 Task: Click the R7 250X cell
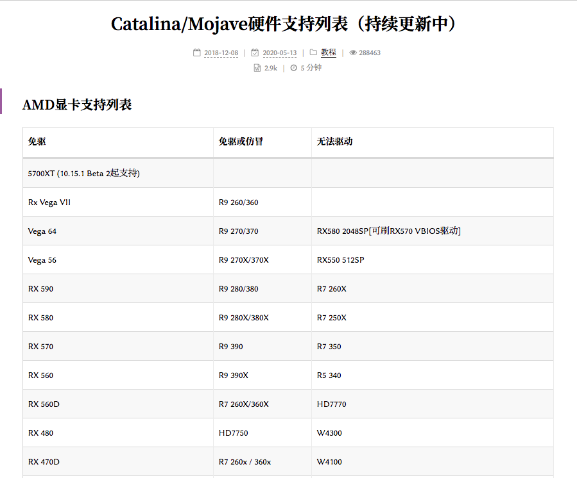coord(433,317)
